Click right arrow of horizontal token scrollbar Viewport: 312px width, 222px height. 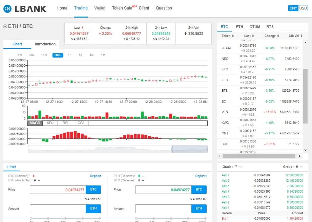300,156
